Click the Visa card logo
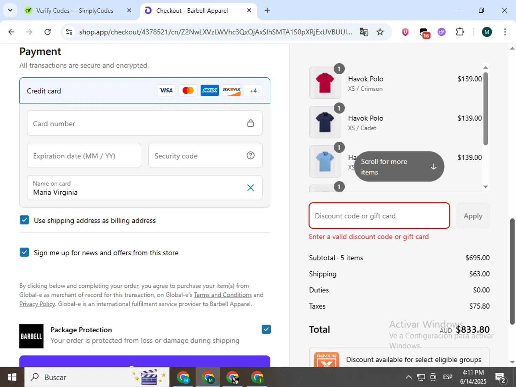This screenshot has height=387, width=516. (x=166, y=90)
